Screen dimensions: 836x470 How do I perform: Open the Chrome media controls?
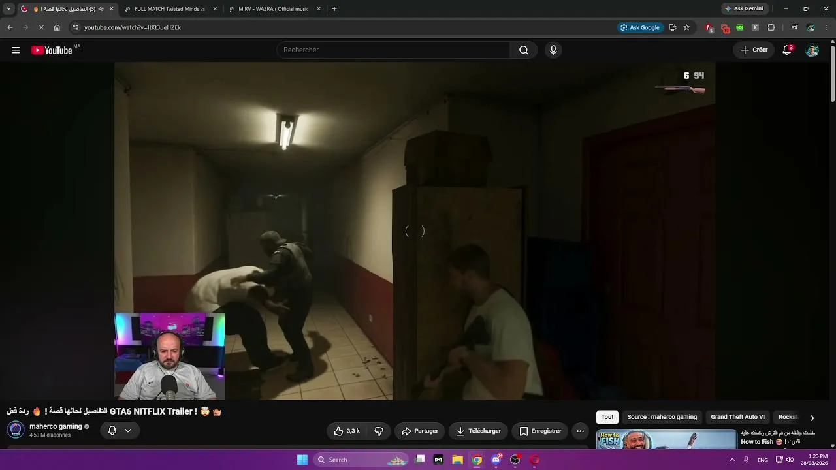(x=794, y=27)
